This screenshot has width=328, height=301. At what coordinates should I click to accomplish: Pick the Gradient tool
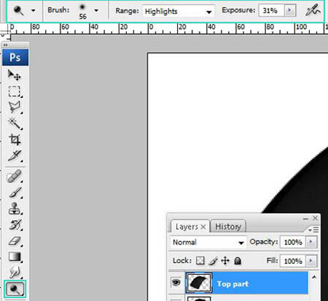15,257
